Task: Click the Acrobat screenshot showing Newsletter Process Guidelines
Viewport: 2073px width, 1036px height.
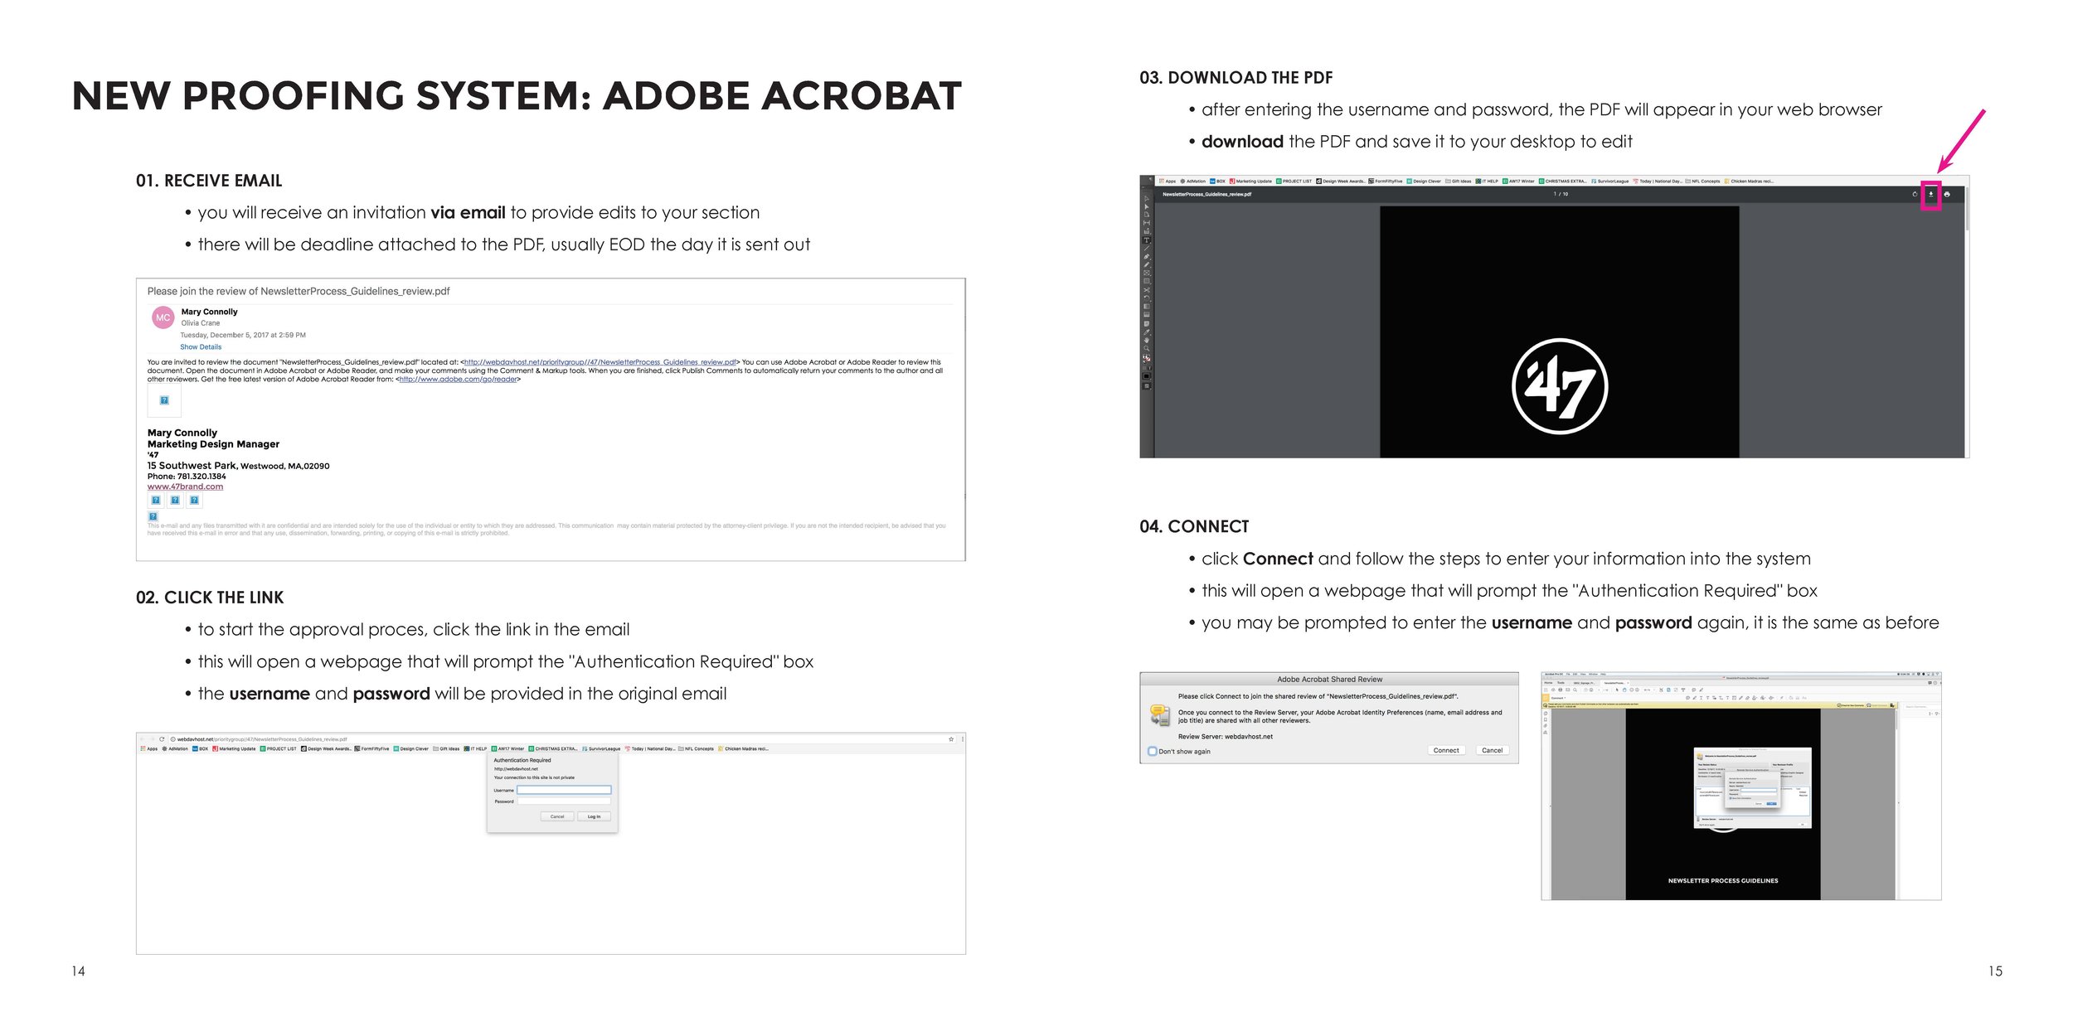Action: click(x=1740, y=786)
